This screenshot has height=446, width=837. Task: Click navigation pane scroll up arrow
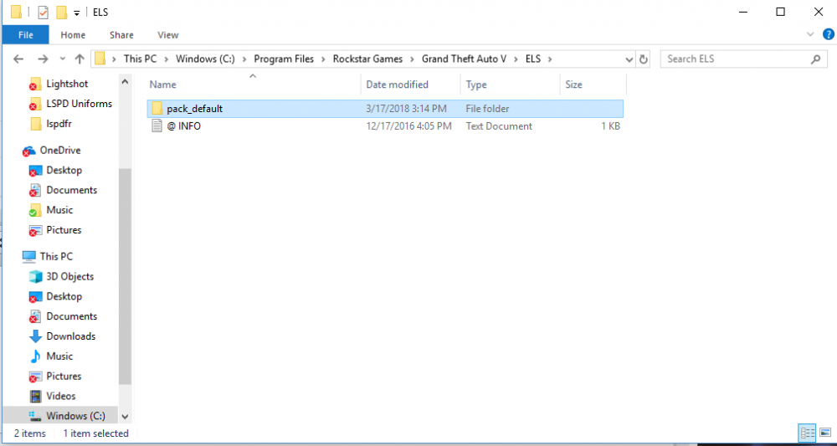(x=125, y=82)
